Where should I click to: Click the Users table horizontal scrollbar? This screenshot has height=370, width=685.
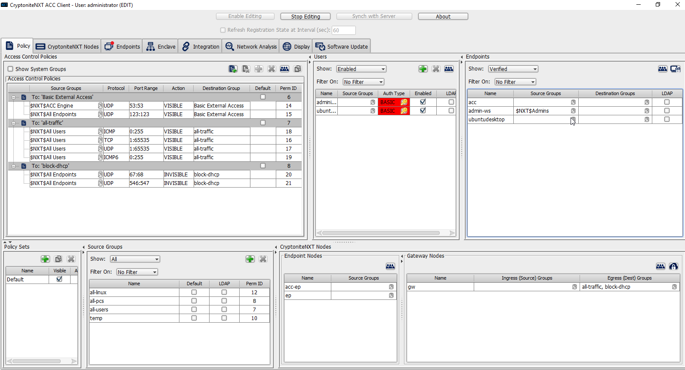tap(386, 233)
